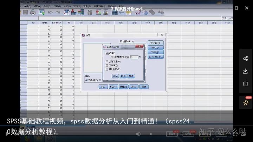
Task: Click the video player download icon
Action: tap(245, 71)
